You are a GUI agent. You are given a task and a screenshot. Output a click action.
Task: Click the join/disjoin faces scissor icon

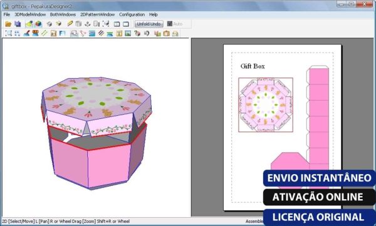[x=83, y=34]
